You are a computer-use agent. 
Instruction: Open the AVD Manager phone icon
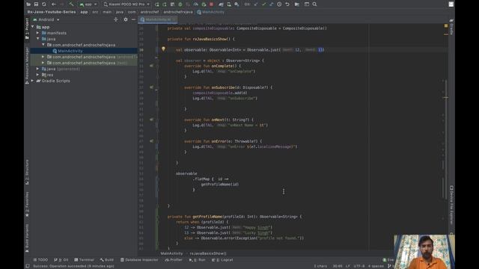229,4
